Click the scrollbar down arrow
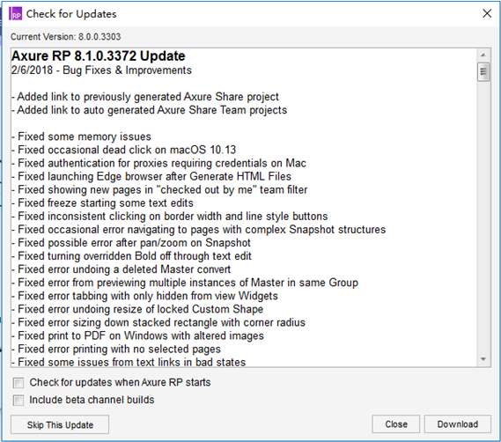The image size is (501, 442). click(x=483, y=359)
